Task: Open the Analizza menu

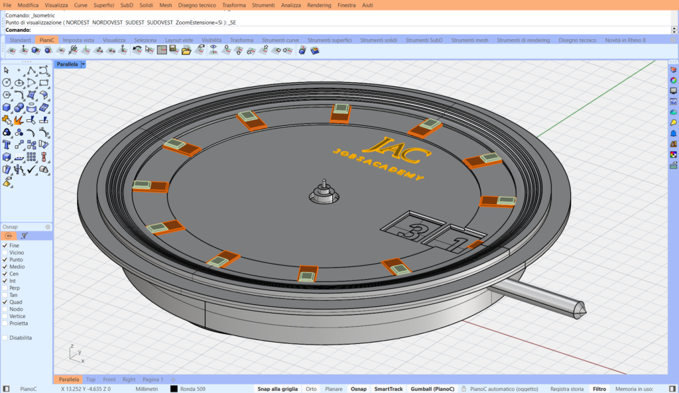Action: click(x=290, y=5)
